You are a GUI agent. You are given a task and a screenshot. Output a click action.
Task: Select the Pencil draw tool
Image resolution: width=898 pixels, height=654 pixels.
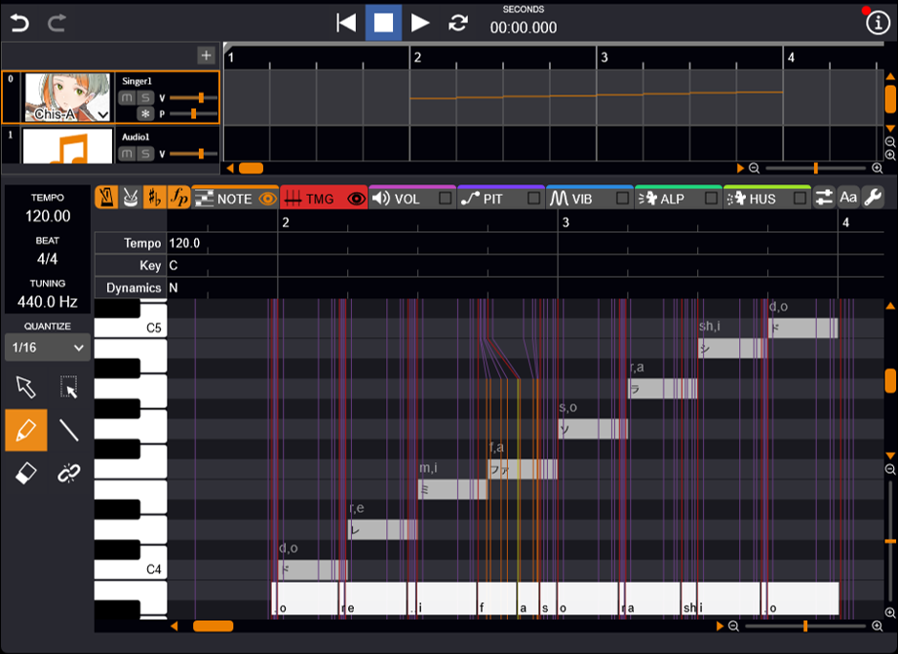pyautogui.click(x=26, y=430)
